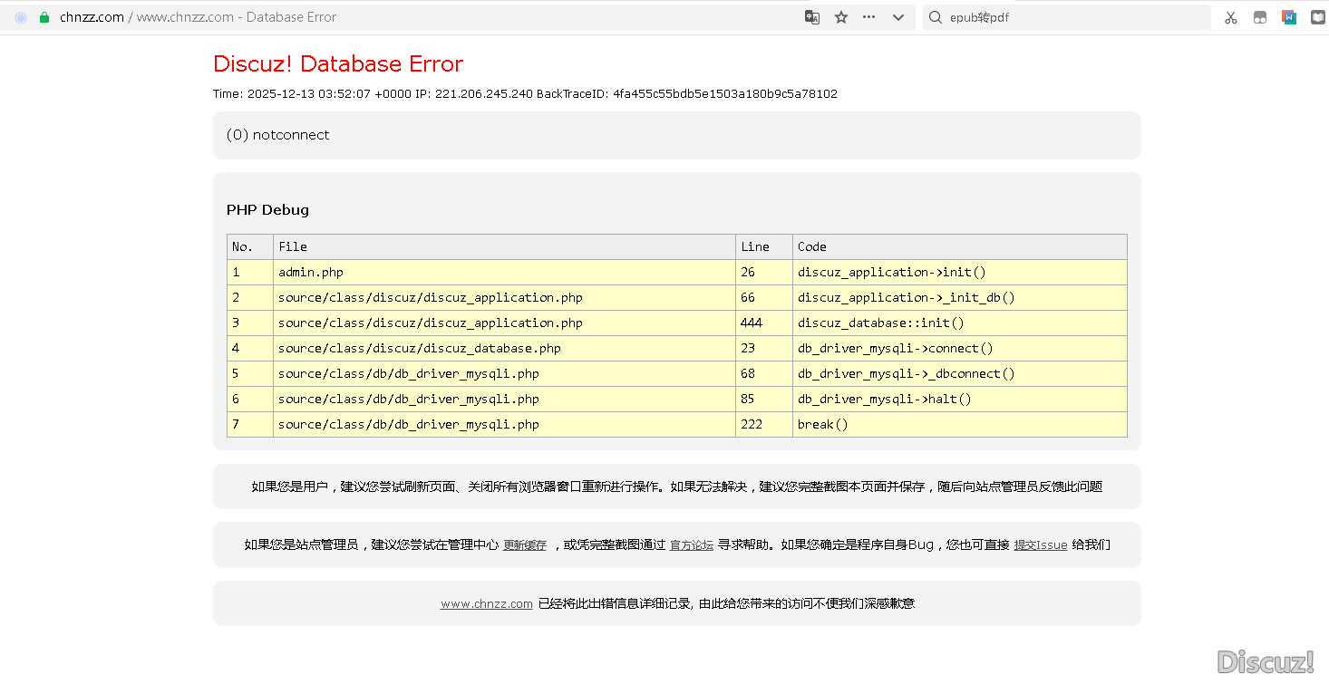
Task: Follow the 提交Issue link
Action: [1040, 545]
